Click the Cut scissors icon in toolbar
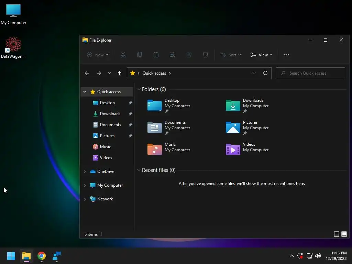The image size is (352, 264). pyautogui.click(x=123, y=55)
